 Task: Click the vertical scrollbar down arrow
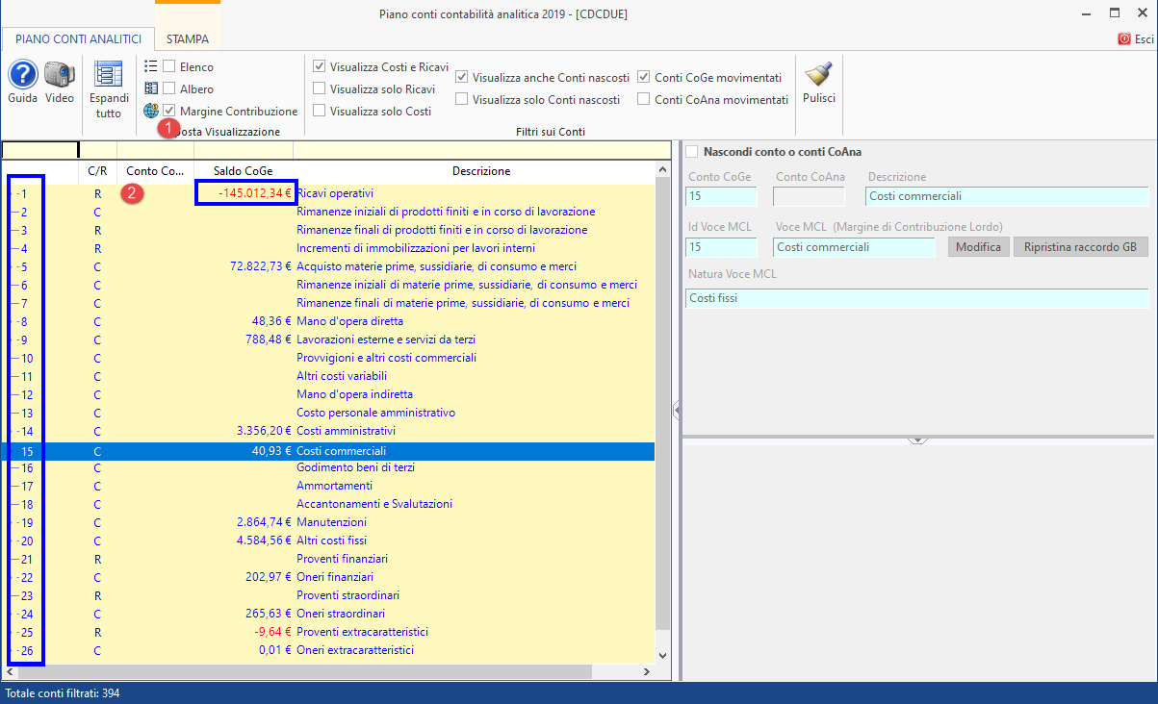pos(661,656)
